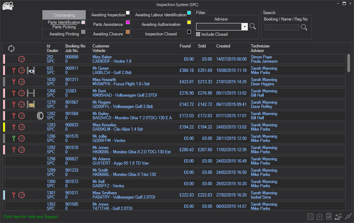Enable the Include Closed checkbox

198,34
